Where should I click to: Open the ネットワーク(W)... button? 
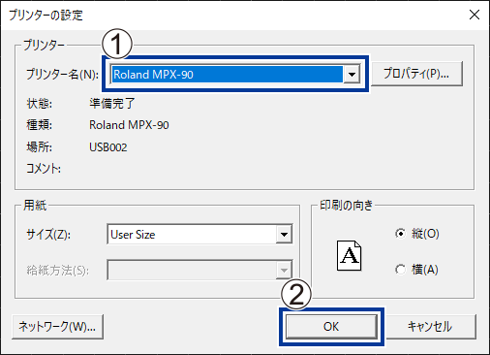[57, 327]
